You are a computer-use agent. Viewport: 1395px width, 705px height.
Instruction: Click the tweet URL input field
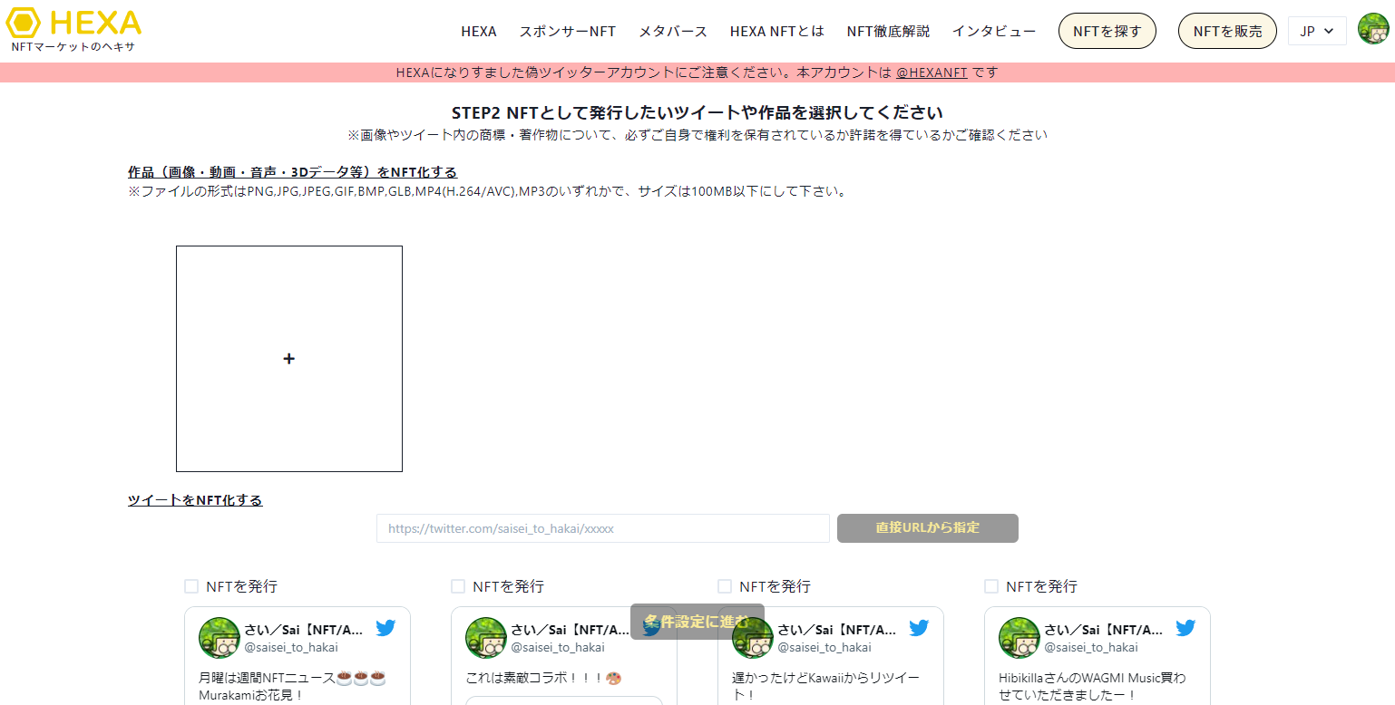pos(603,528)
